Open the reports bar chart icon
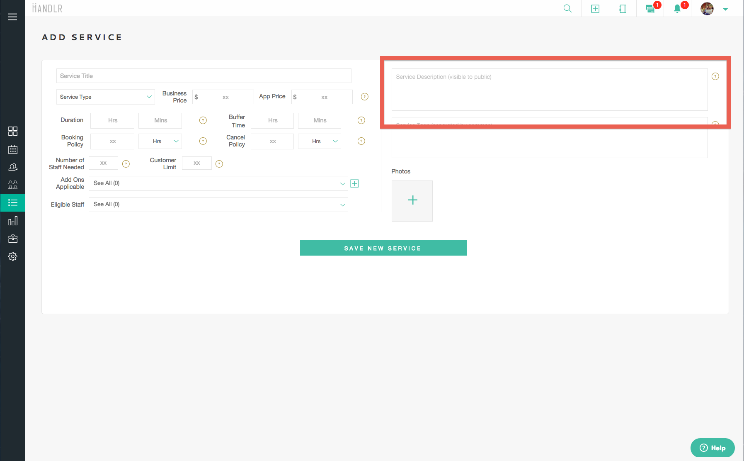 [x=13, y=221]
